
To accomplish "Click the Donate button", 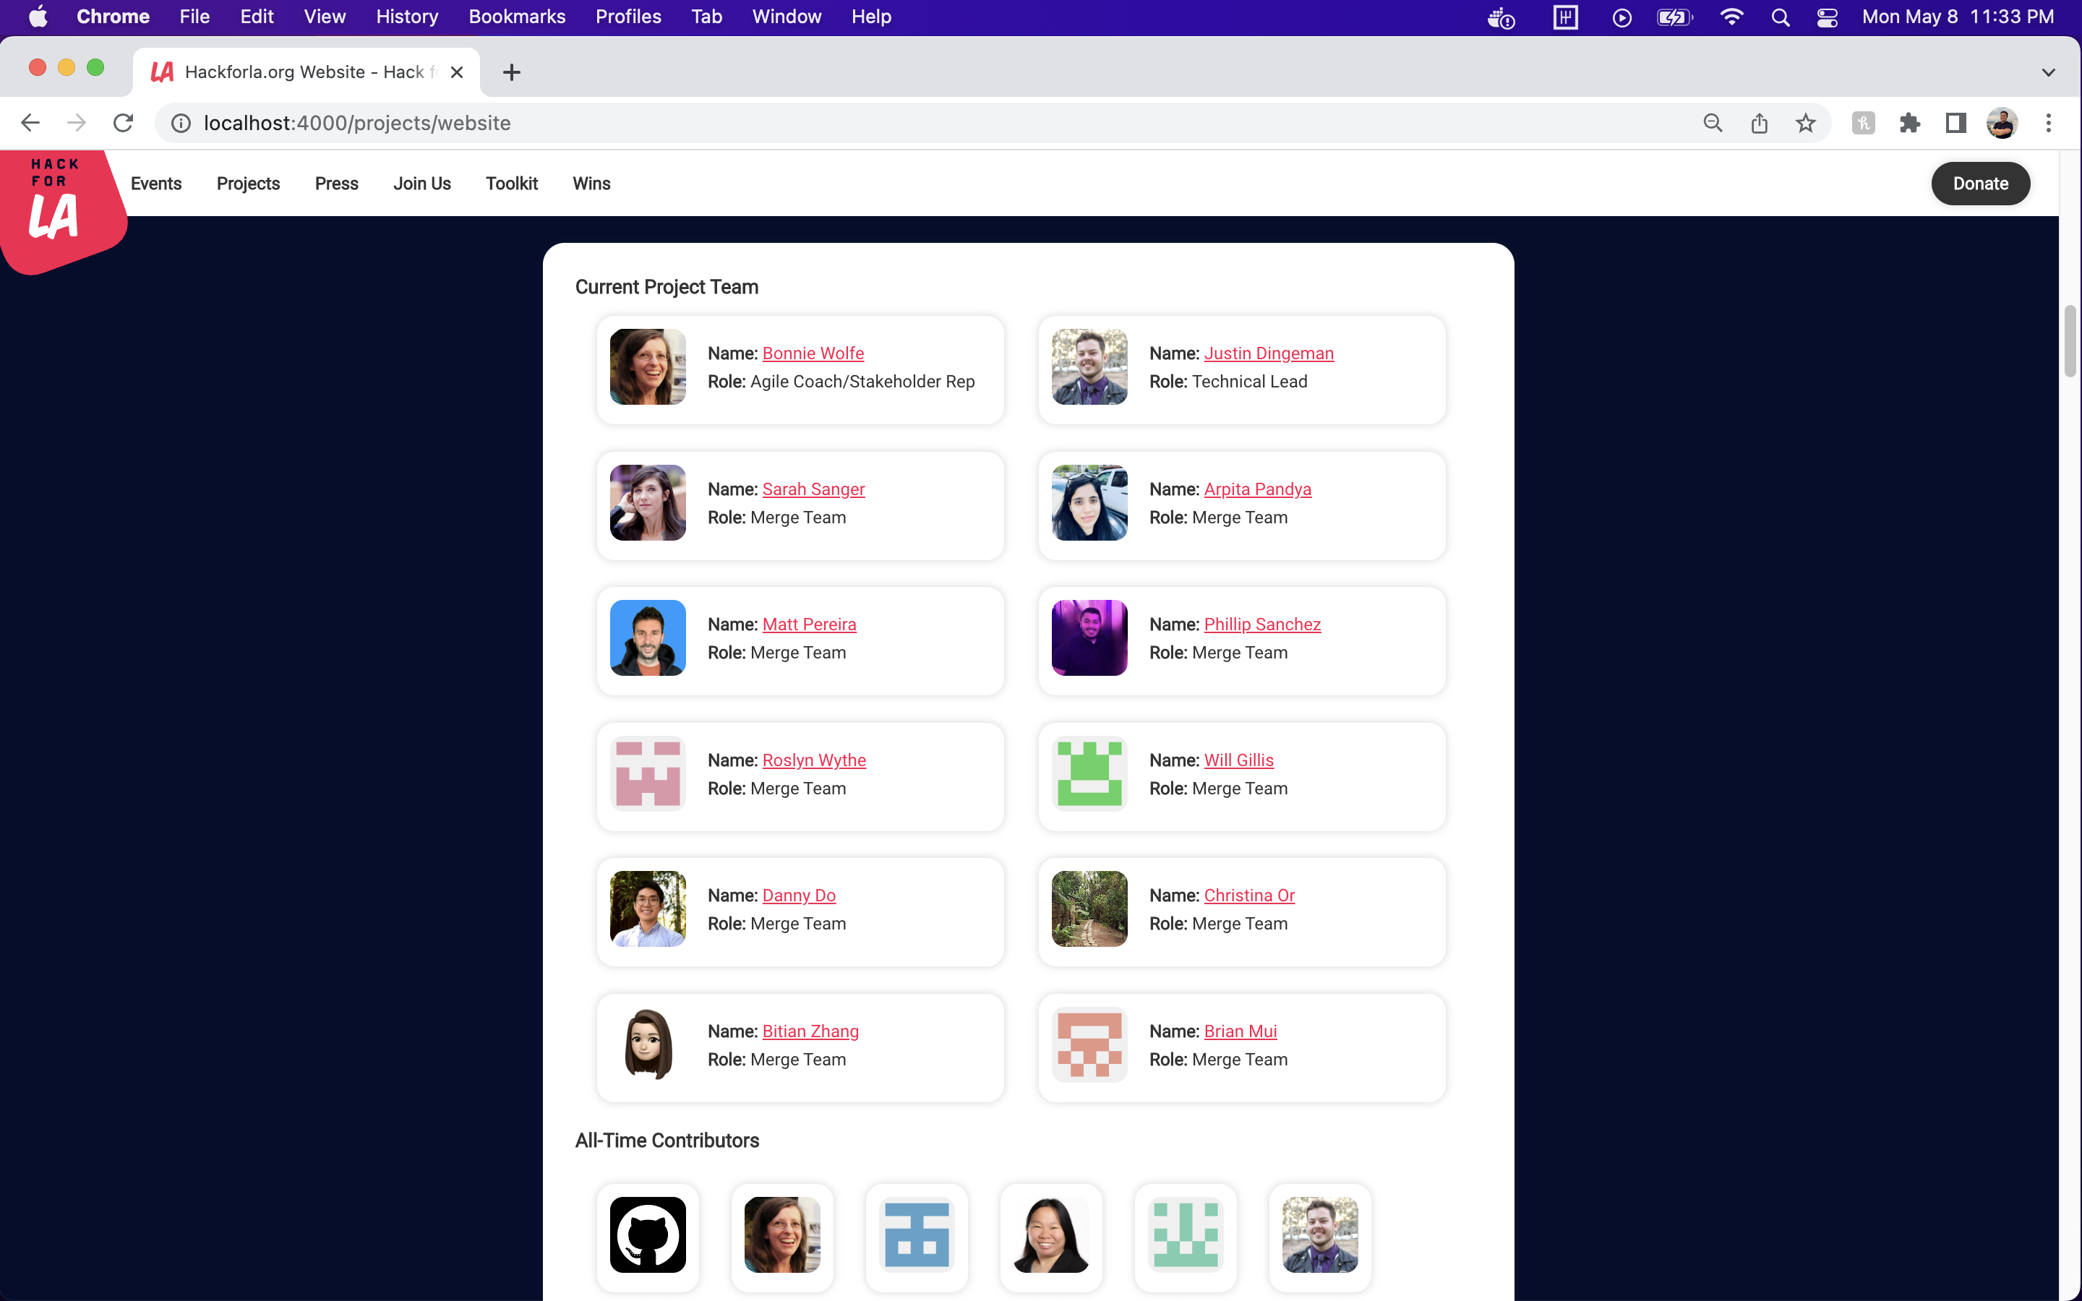I will [1979, 184].
